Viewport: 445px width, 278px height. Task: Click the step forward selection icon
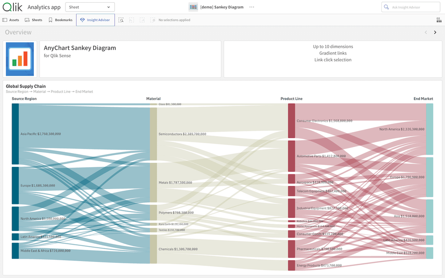142,20
